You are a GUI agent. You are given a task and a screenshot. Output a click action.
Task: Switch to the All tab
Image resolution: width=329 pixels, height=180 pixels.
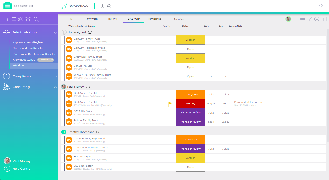click(72, 19)
